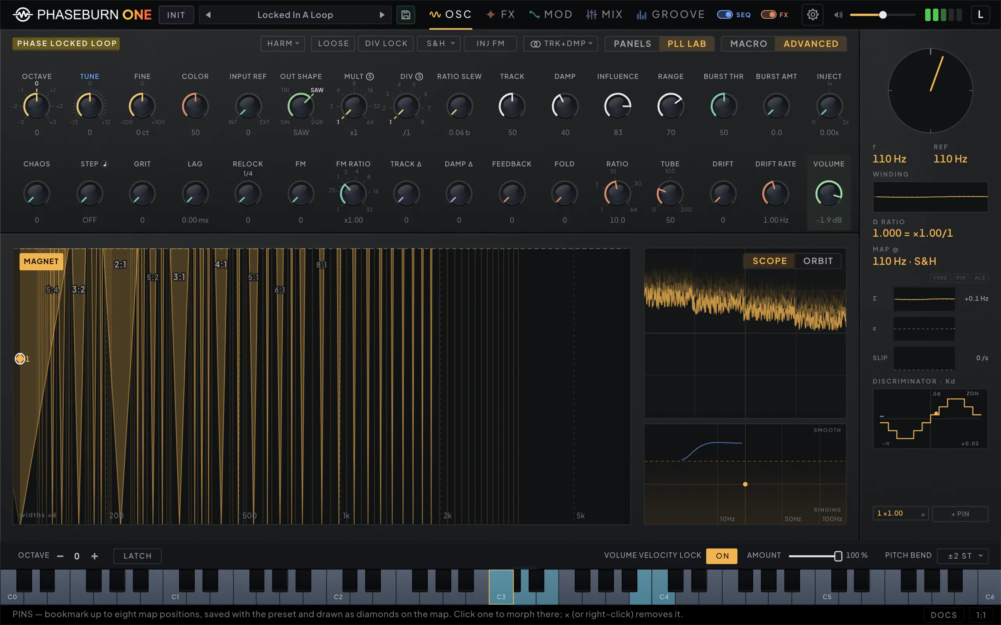Click the L channel indicator button
Image resolution: width=1001 pixels, height=625 pixels.
[980, 15]
